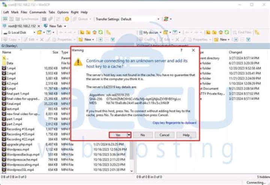Open the Mark menu
The image size is (270, 185).
pos(15,12)
